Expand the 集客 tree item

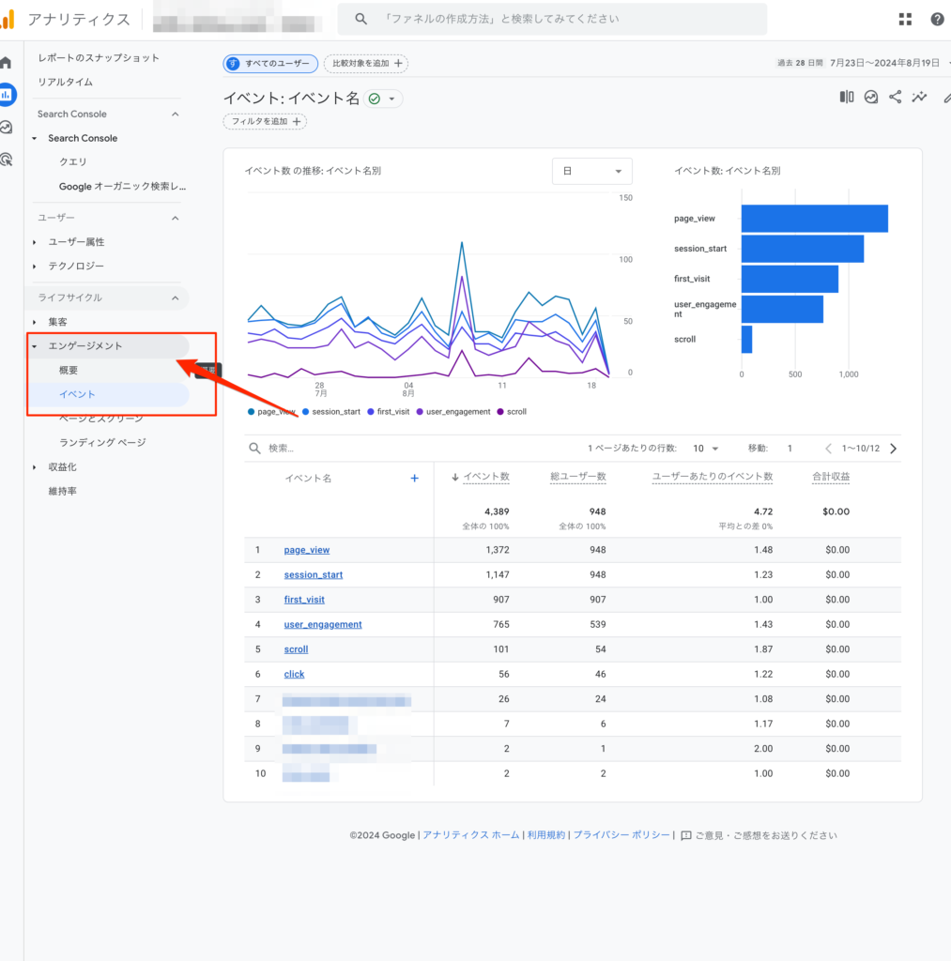point(35,322)
